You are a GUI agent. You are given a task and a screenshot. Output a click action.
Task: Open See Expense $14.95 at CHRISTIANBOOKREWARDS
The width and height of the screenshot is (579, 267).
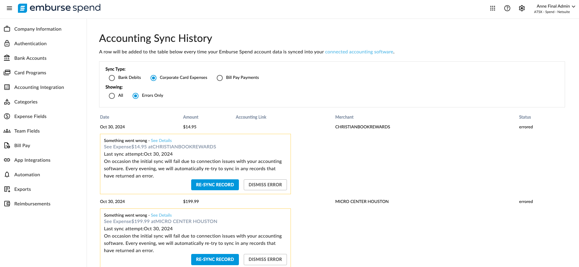[x=160, y=147]
